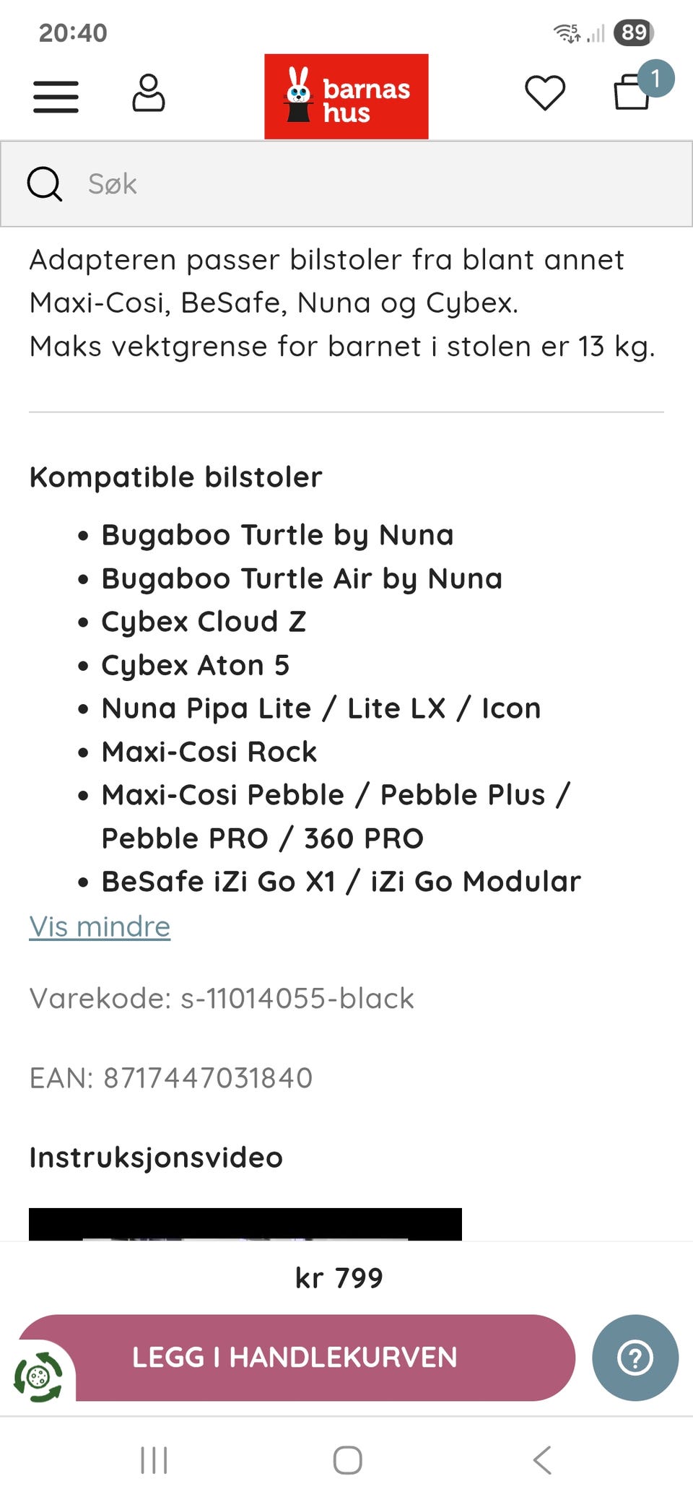The width and height of the screenshot is (693, 1502).
Task: Tap the cart badge showing 1
Action: [655, 78]
